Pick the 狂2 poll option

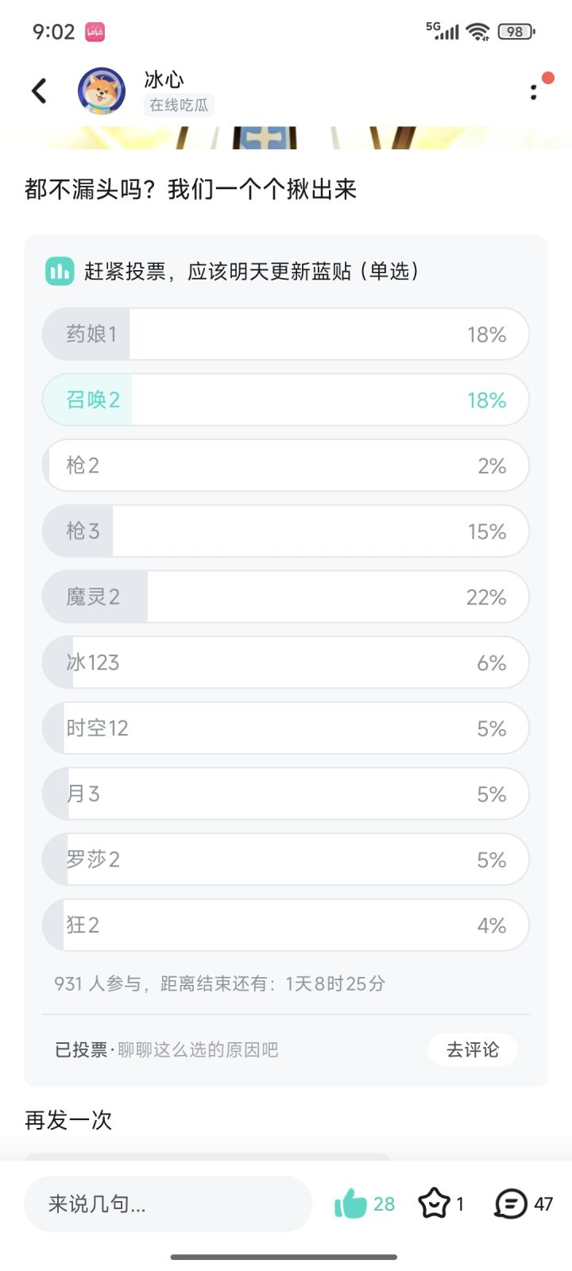click(x=286, y=925)
